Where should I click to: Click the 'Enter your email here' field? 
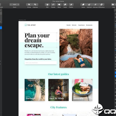(x=41, y=63)
